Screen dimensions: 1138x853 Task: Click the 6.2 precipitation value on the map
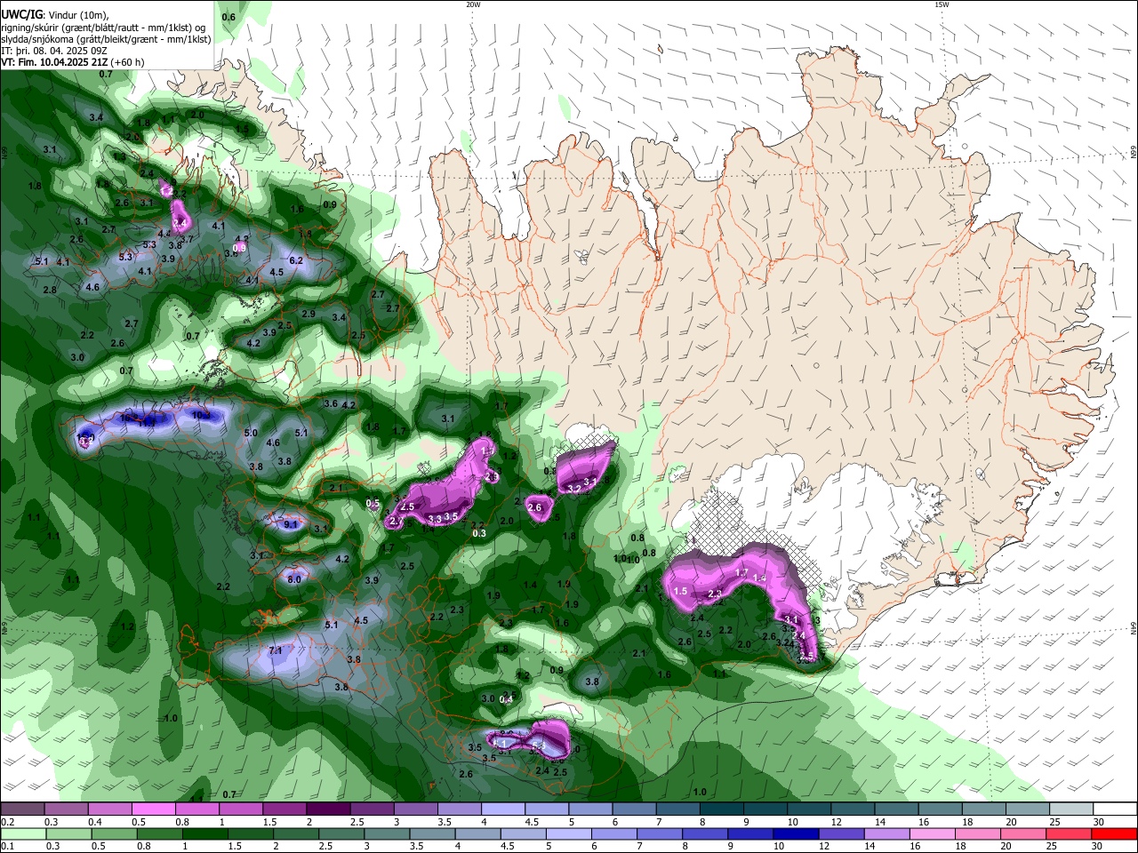pos(296,260)
